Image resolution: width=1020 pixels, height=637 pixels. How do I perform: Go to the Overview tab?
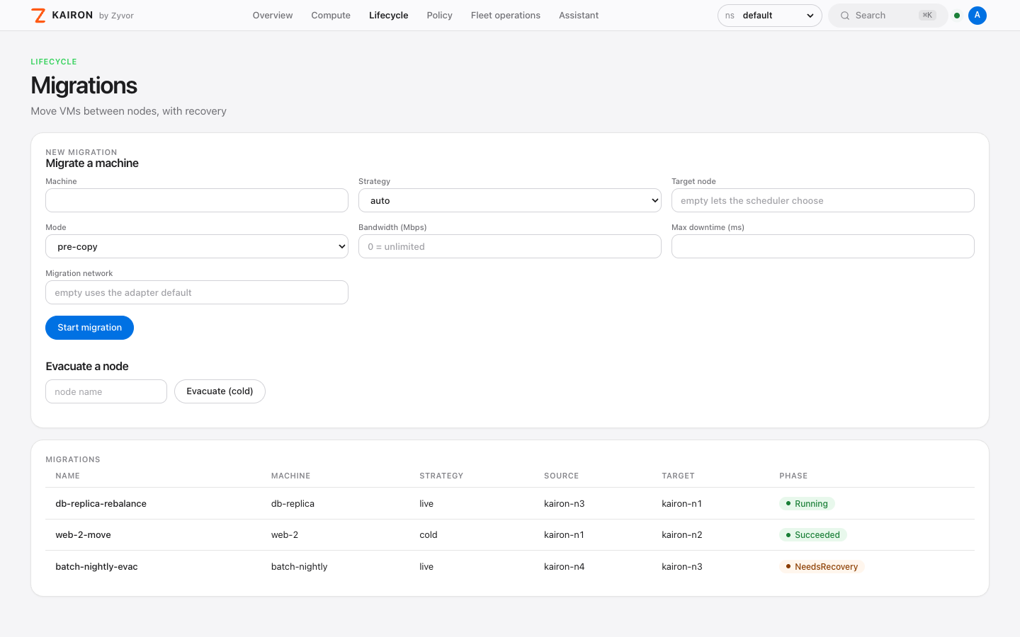[x=273, y=16]
